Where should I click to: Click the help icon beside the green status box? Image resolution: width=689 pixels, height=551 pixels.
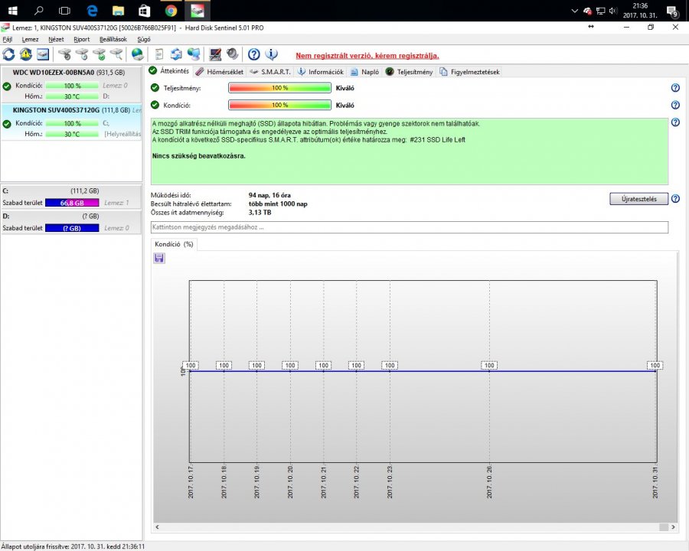pos(675,122)
